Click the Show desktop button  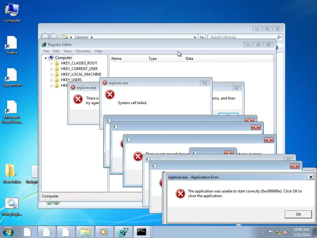pos(315,232)
